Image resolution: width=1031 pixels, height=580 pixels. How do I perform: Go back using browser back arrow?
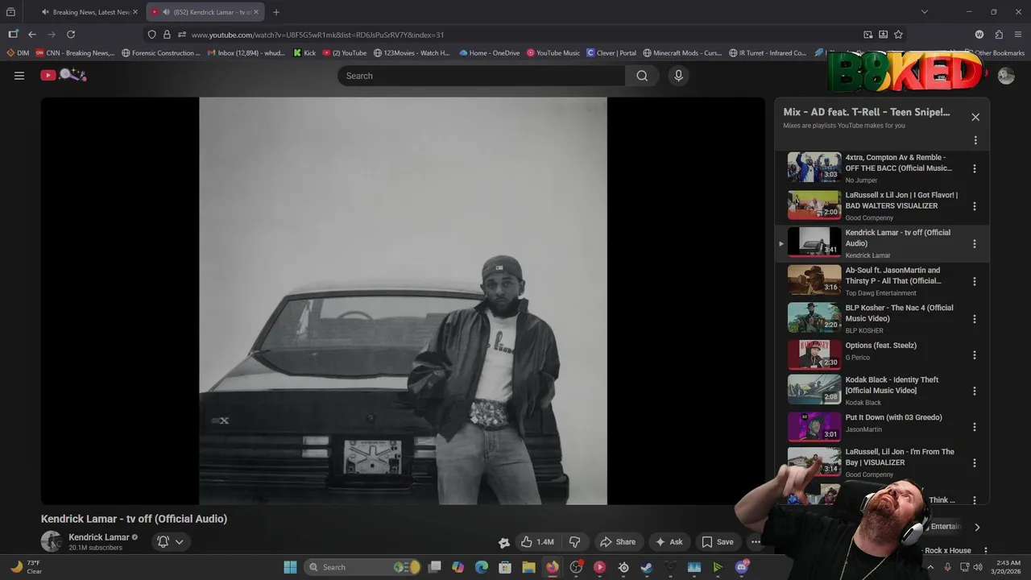[32, 35]
